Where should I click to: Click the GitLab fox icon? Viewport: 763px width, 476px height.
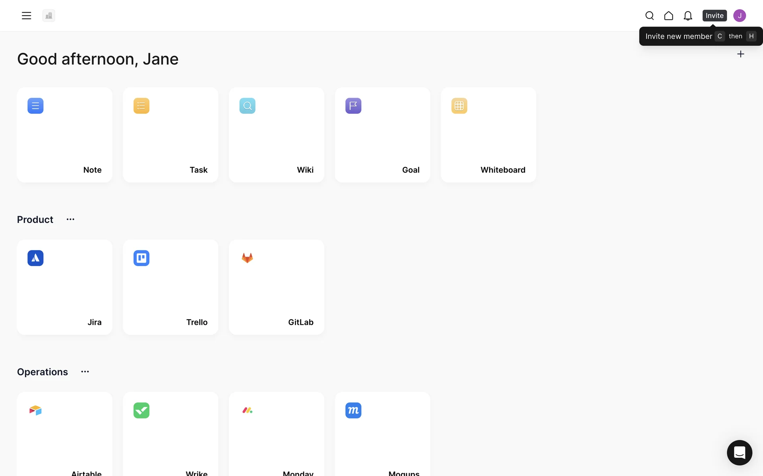(x=247, y=258)
